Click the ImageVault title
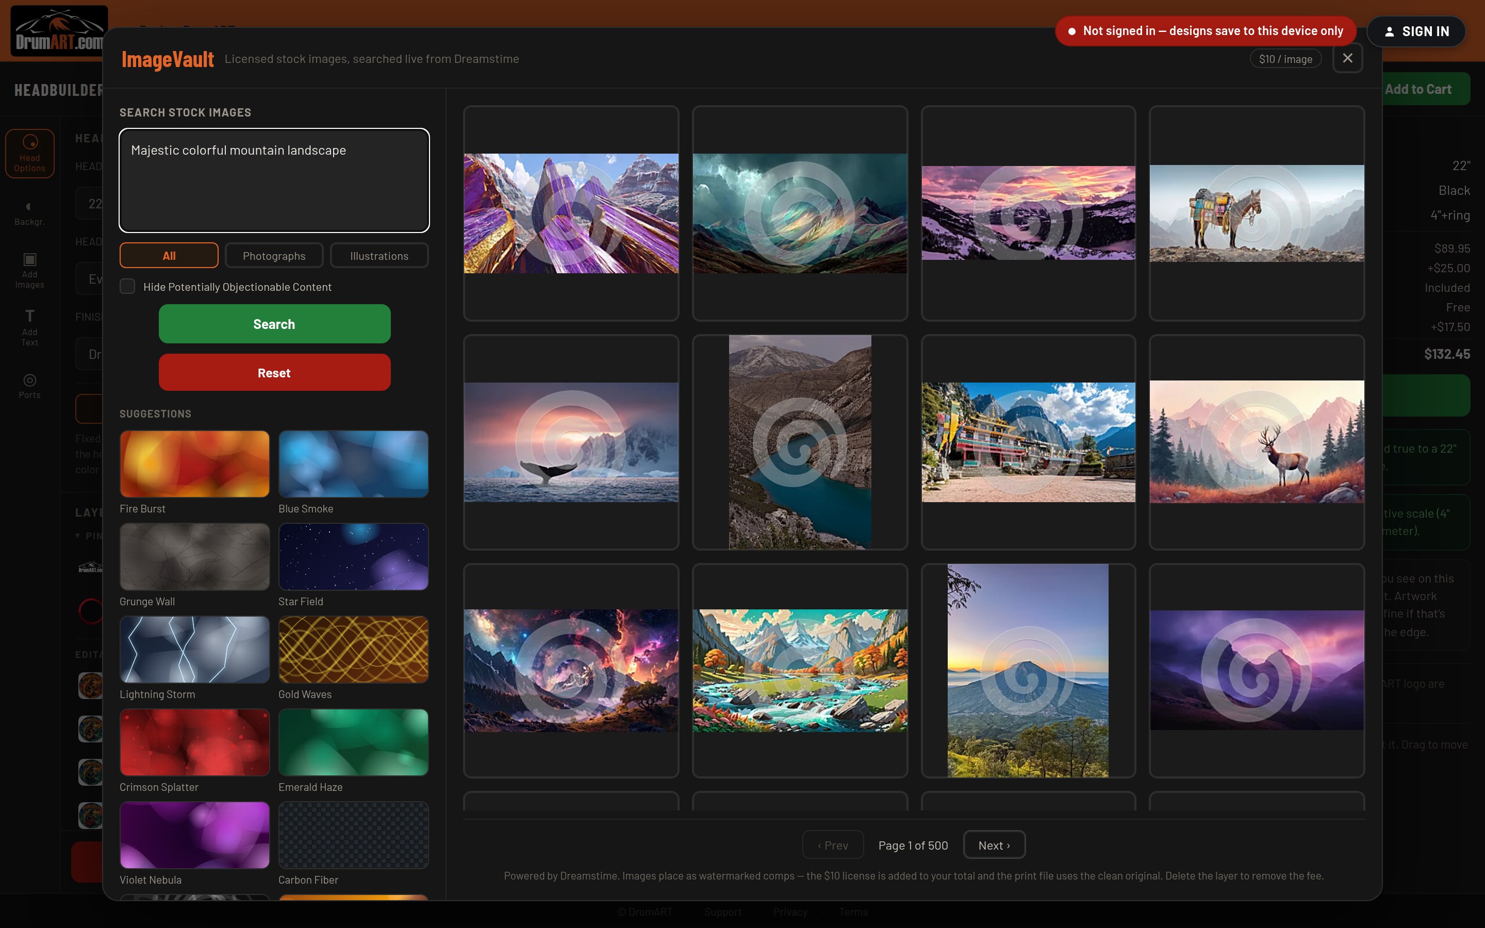Screen dimensions: 1485x928 [168, 59]
